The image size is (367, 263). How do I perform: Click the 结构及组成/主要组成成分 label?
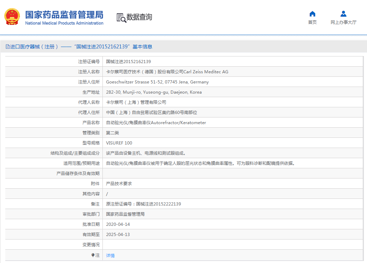tap(75, 153)
